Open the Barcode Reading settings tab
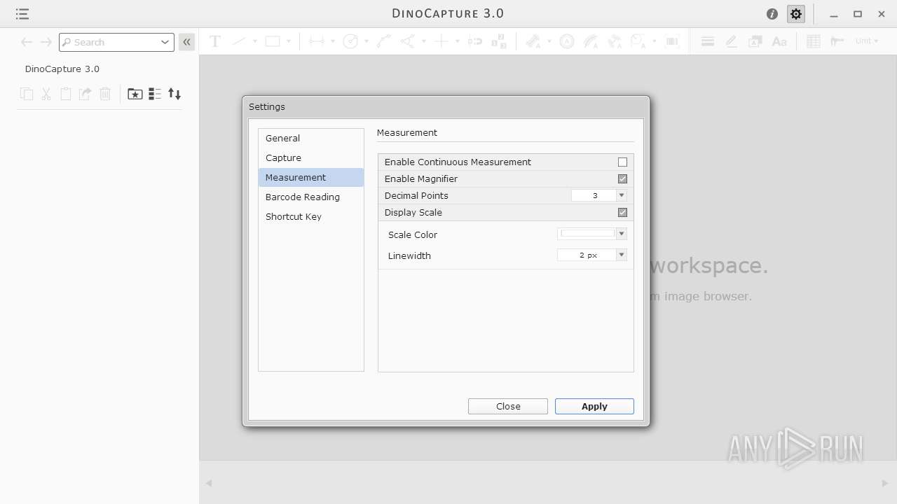897x504 pixels. pos(311,197)
